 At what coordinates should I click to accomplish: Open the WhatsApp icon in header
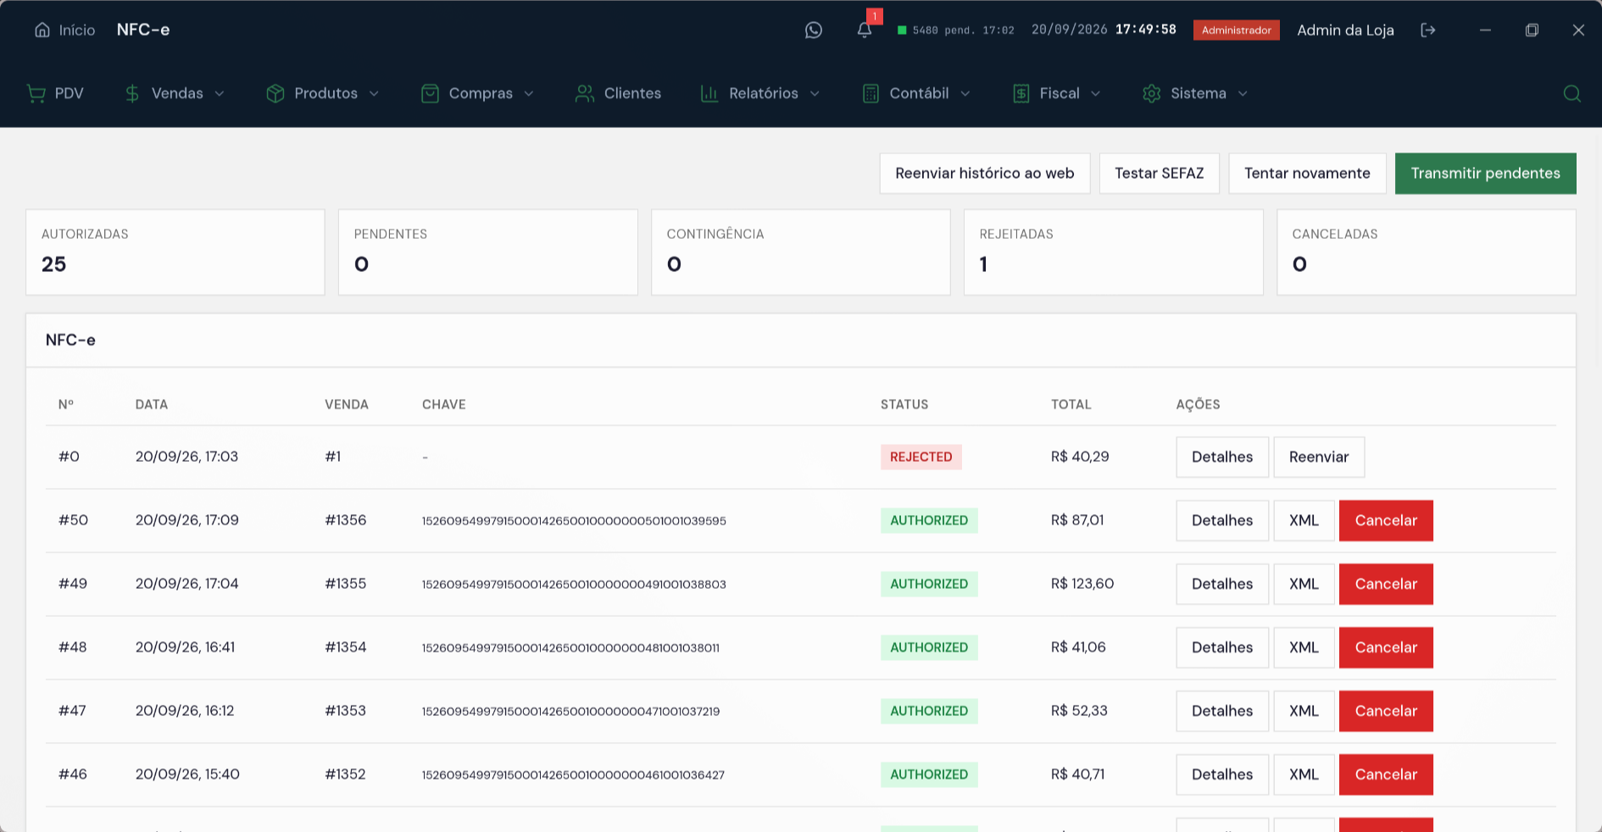tap(814, 31)
